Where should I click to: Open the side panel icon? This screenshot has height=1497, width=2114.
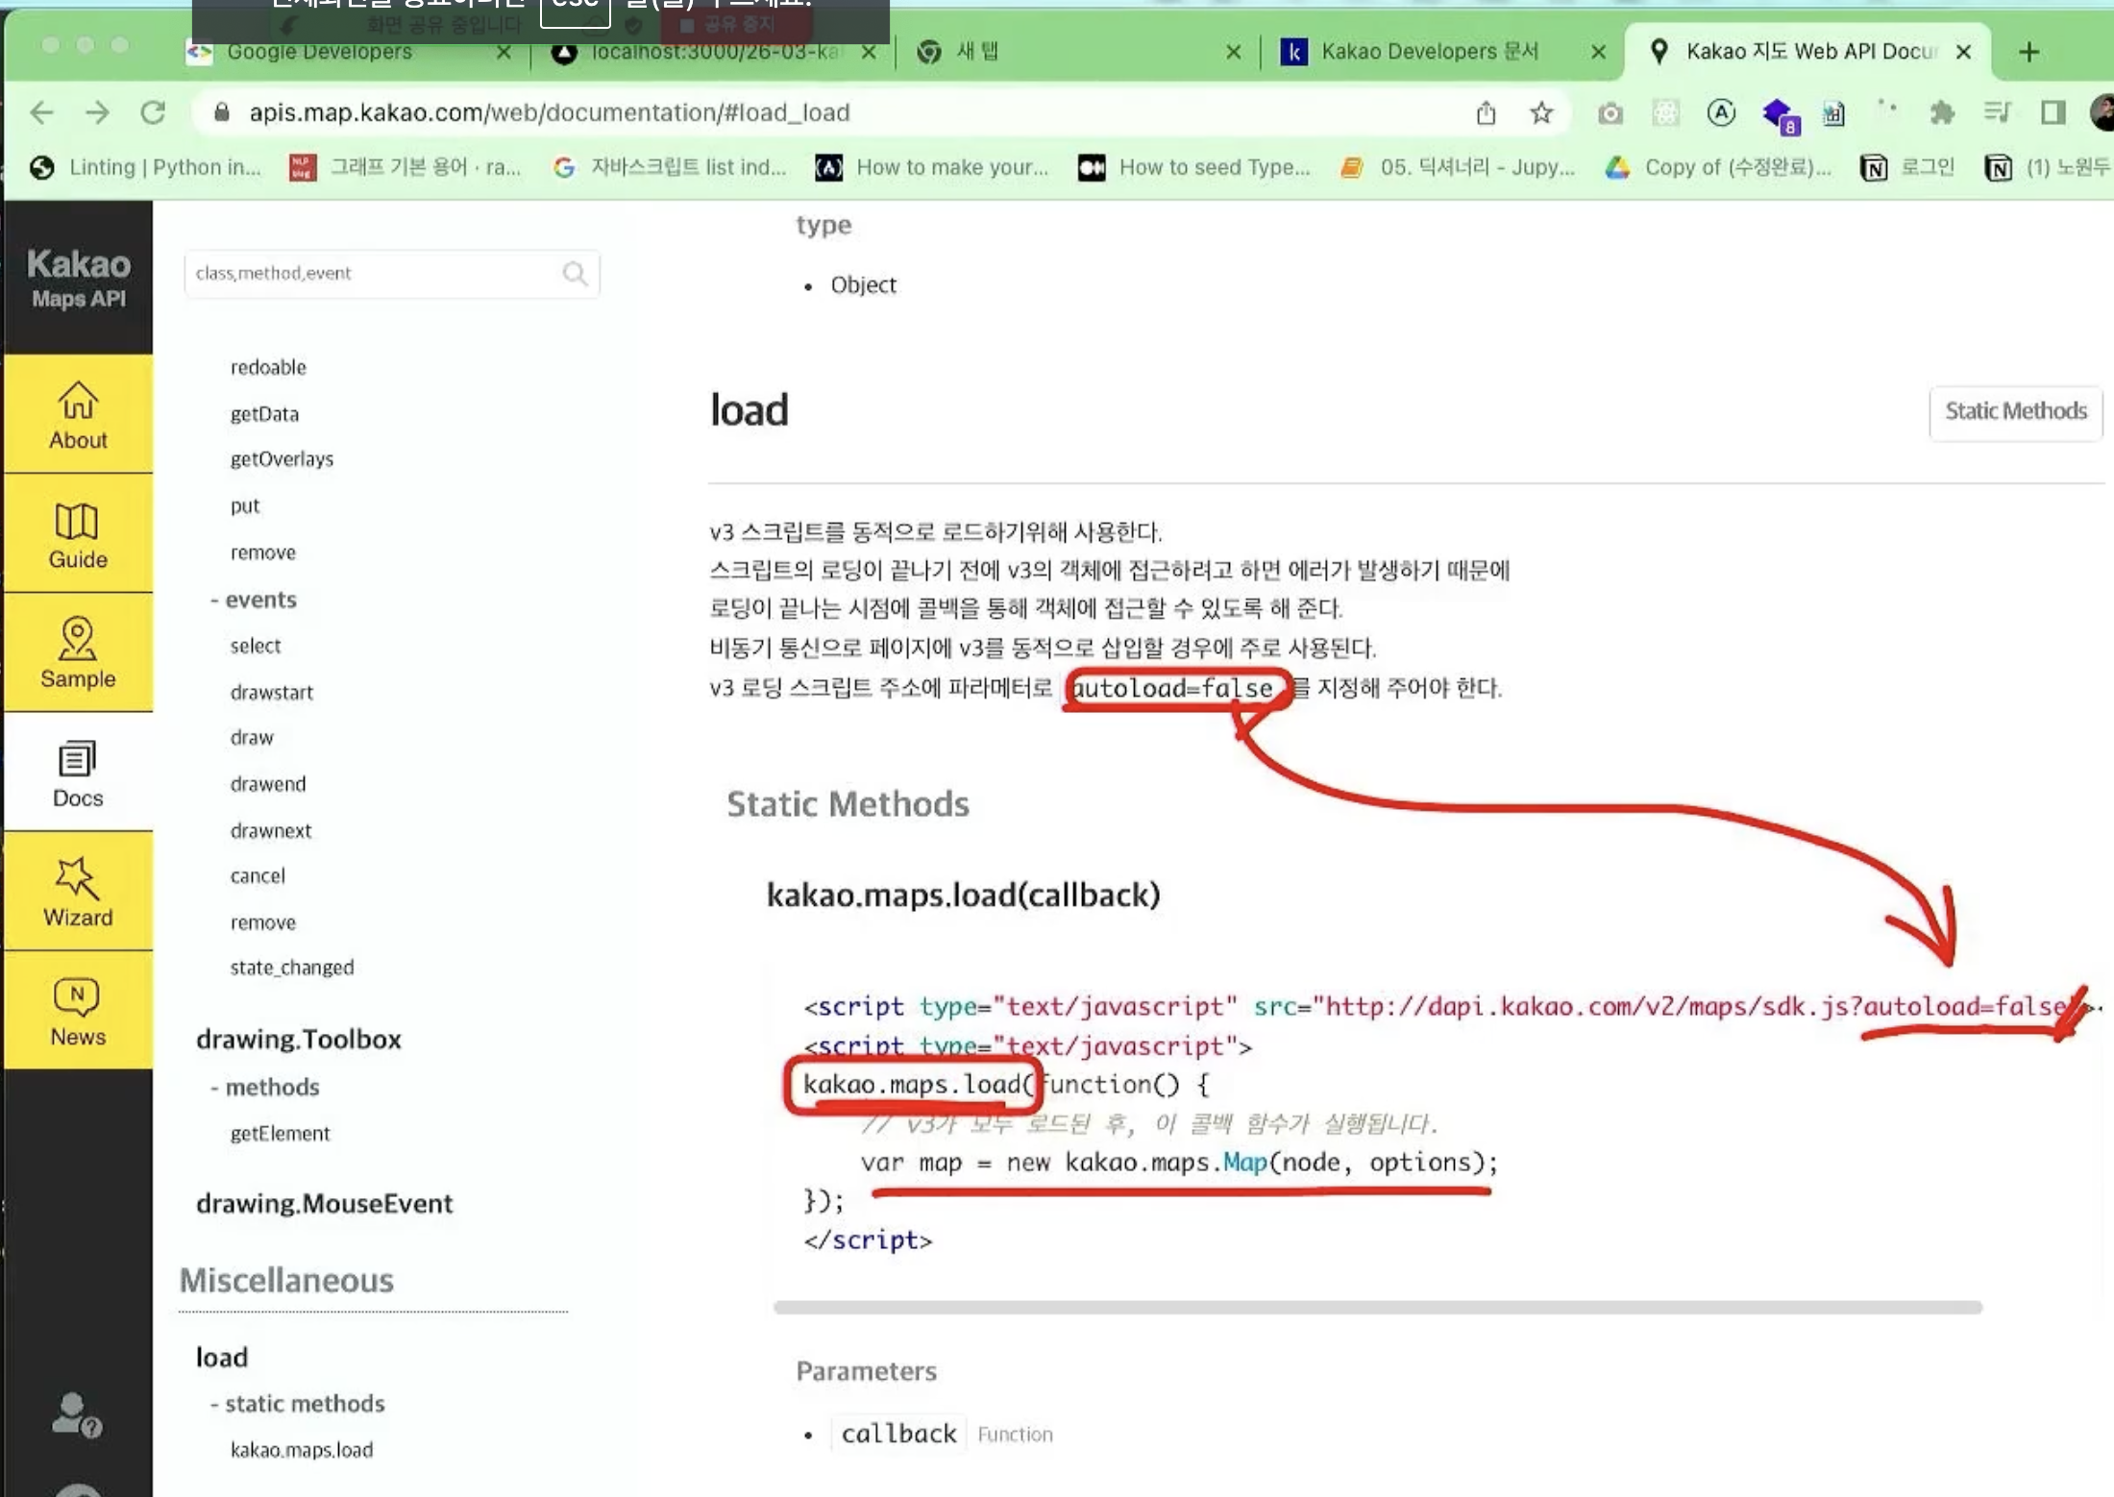click(2053, 113)
